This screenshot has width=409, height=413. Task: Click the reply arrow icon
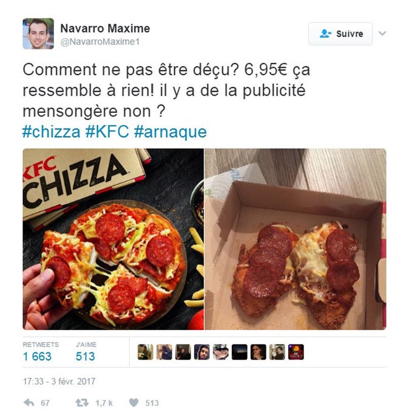[x=29, y=402]
